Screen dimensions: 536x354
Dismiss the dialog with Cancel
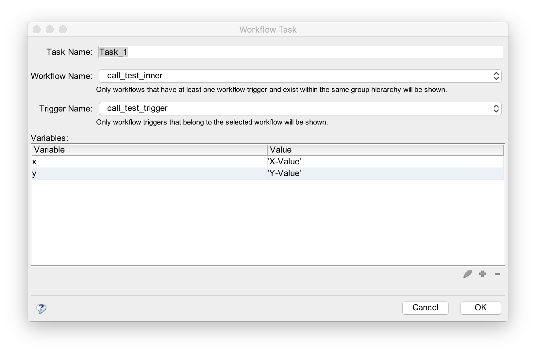[x=425, y=308]
